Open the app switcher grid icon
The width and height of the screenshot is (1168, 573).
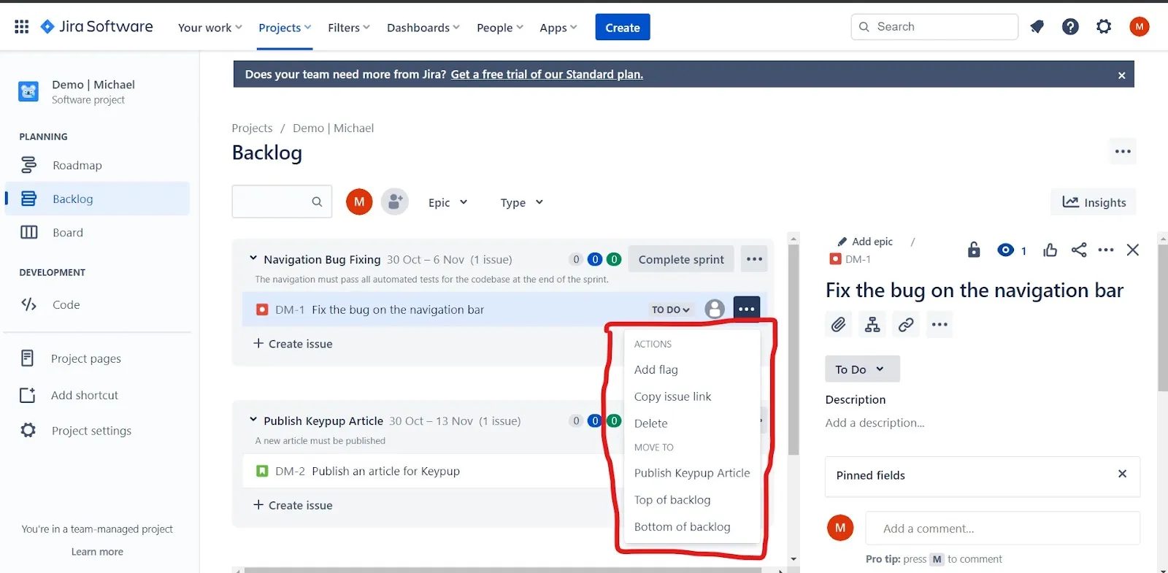click(22, 27)
